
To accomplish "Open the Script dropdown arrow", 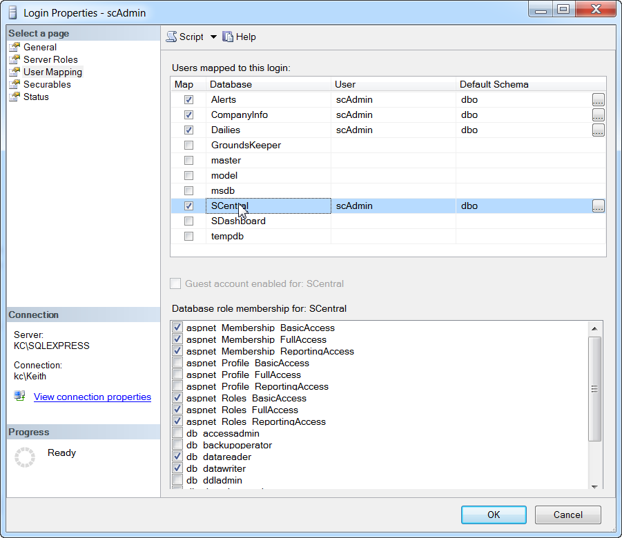I will [x=213, y=37].
